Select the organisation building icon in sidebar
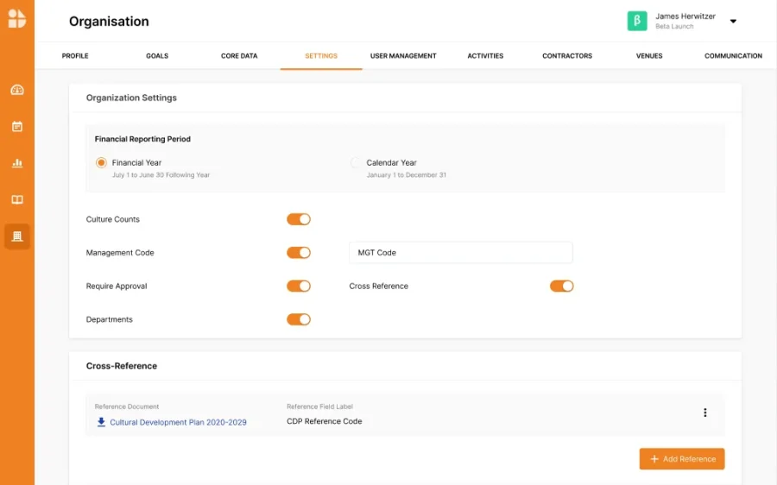The height and width of the screenshot is (485, 777). (17, 236)
